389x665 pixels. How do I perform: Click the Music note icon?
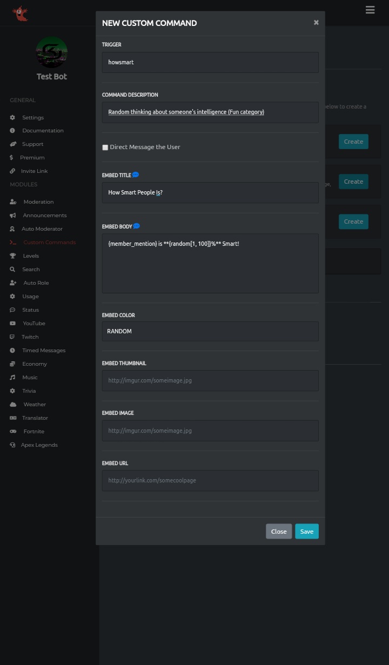click(12, 378)
